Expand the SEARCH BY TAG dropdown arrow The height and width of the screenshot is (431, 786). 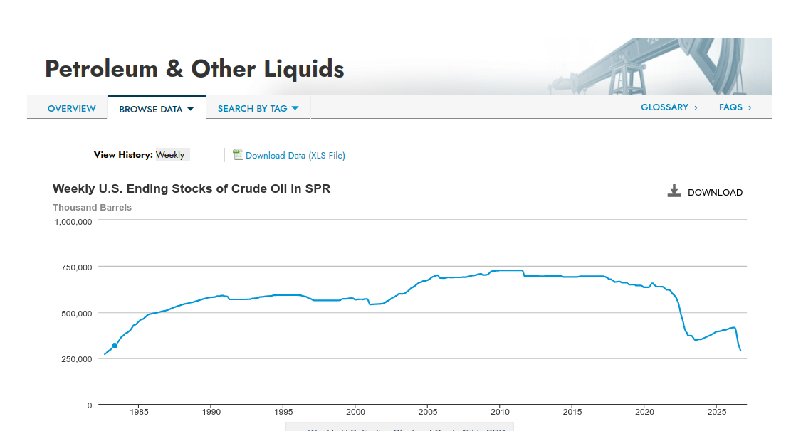click(295, 108)
